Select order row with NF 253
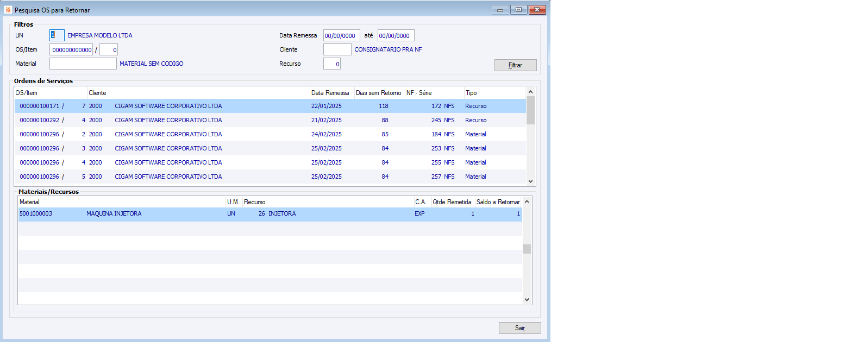This screenshot has height=353, width=858. tap(270, 148)
